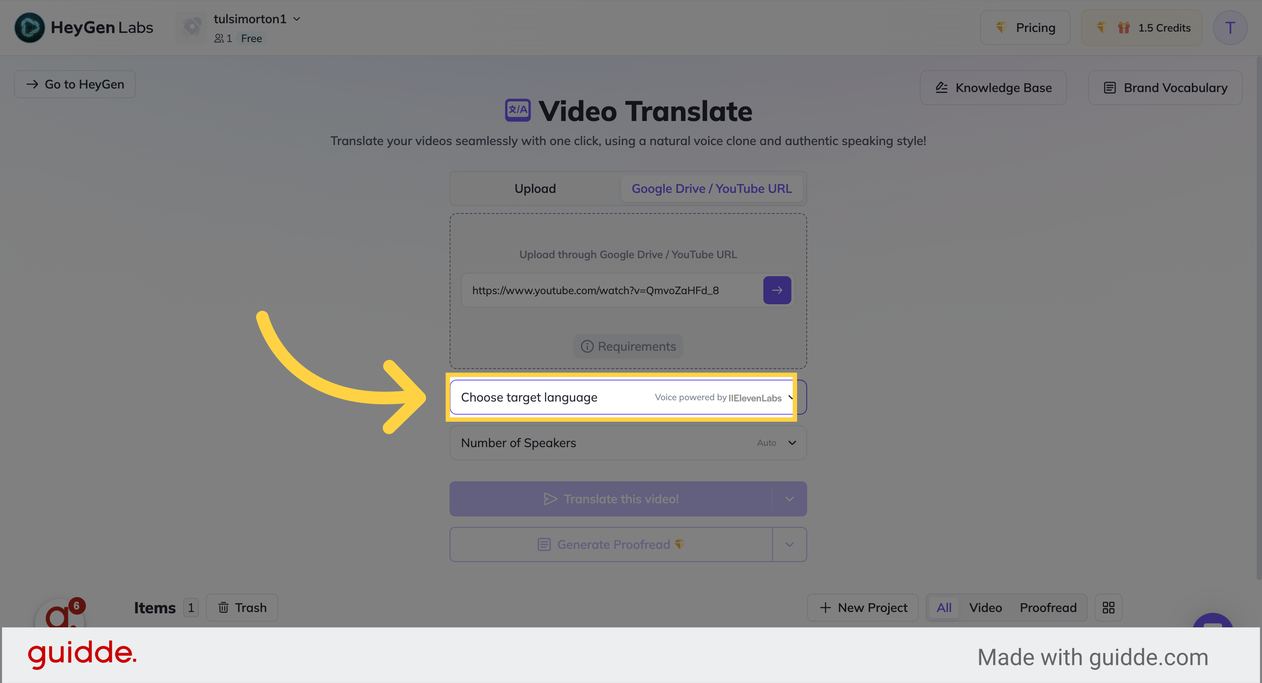This screenshot has width=1262, height=683.
Task: Switch to the Video filter tab
Action: pyautogui.click(x=985, y=608)
